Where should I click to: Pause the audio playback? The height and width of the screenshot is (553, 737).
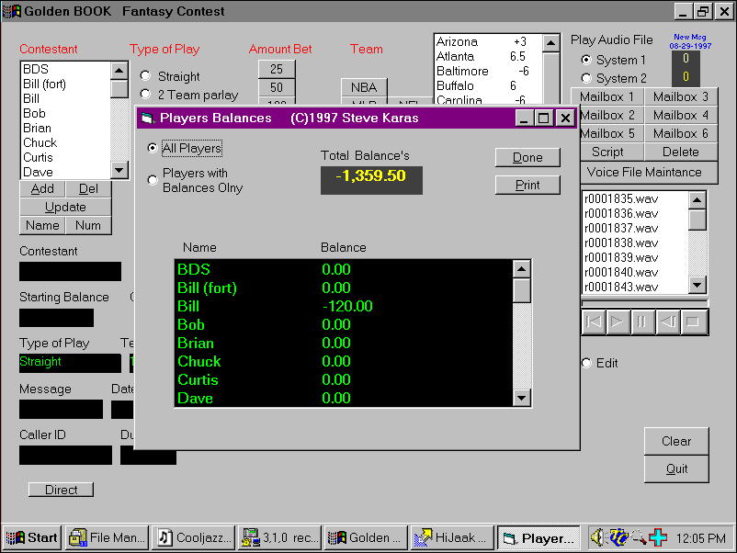[641, 322]
